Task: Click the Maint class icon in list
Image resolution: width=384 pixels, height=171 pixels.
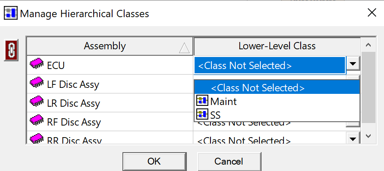Action: coord(202,101)
